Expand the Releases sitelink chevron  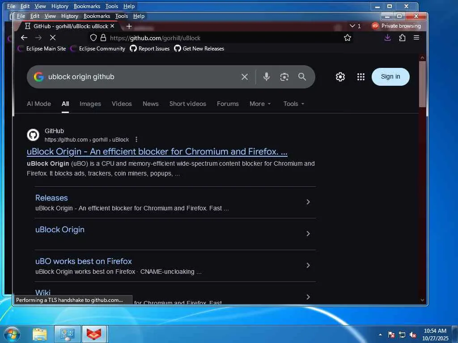308,202
